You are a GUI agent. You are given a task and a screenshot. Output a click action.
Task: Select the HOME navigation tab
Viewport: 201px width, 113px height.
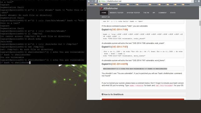pos(104,13)
